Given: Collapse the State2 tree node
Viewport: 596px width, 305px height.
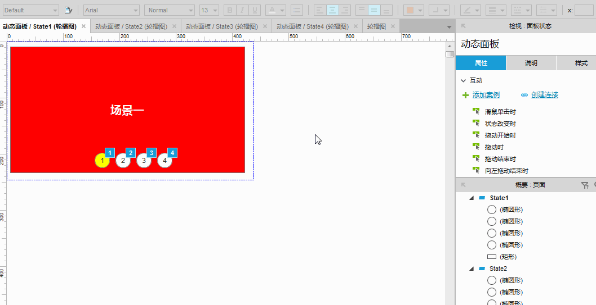Looking at the screenshot, I should (x=472, y=268).
